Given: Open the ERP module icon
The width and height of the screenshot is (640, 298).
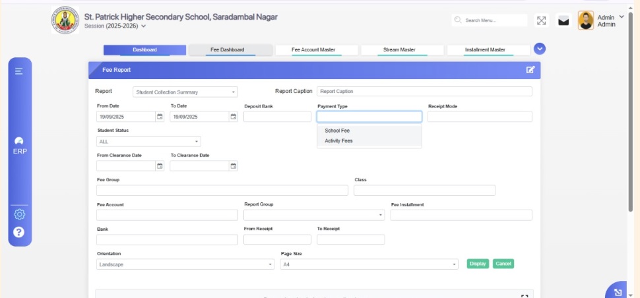Looking at the screenshot, I should (19, 144).
